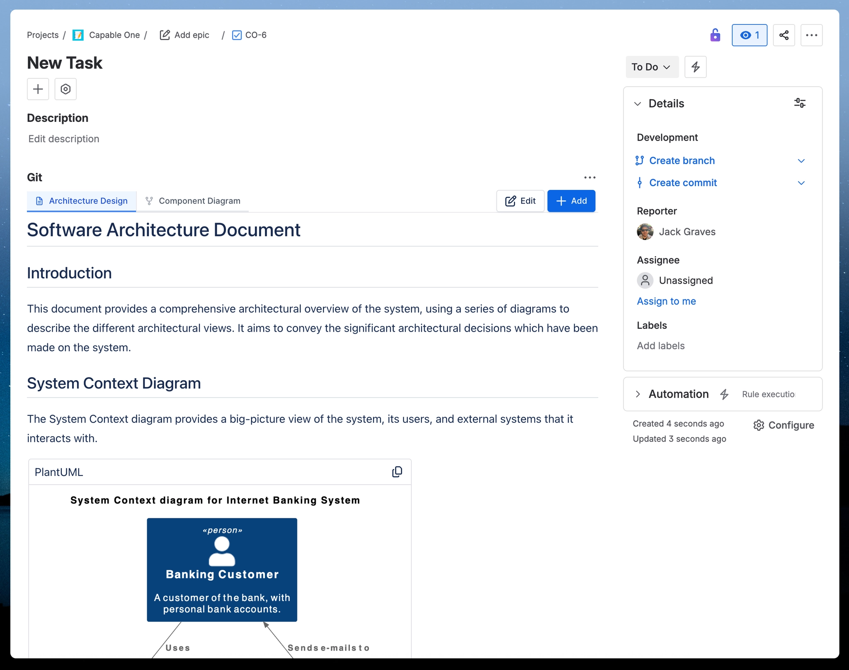
Task: Click the Banking Customer diagram box
Action: pyautogui.click(x=222, y=570)
